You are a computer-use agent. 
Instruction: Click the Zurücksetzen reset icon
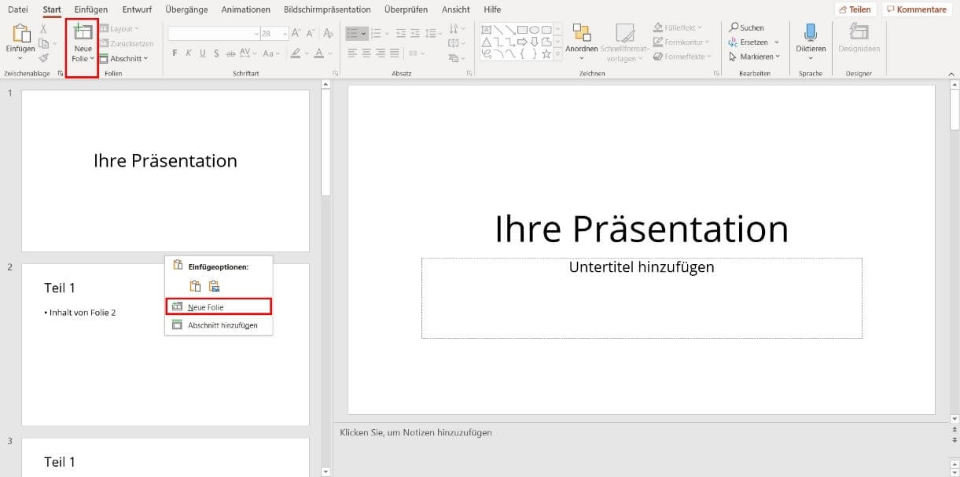[x=104, y=43]
